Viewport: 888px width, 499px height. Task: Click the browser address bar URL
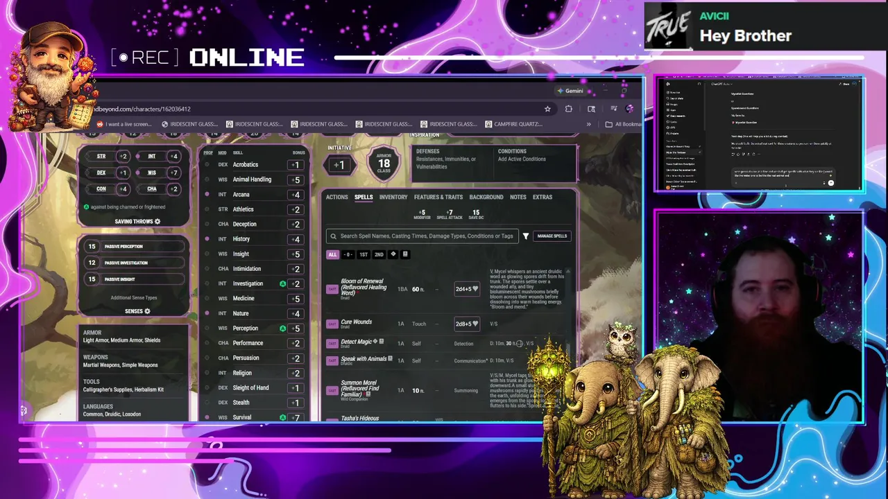coord(142,109)
